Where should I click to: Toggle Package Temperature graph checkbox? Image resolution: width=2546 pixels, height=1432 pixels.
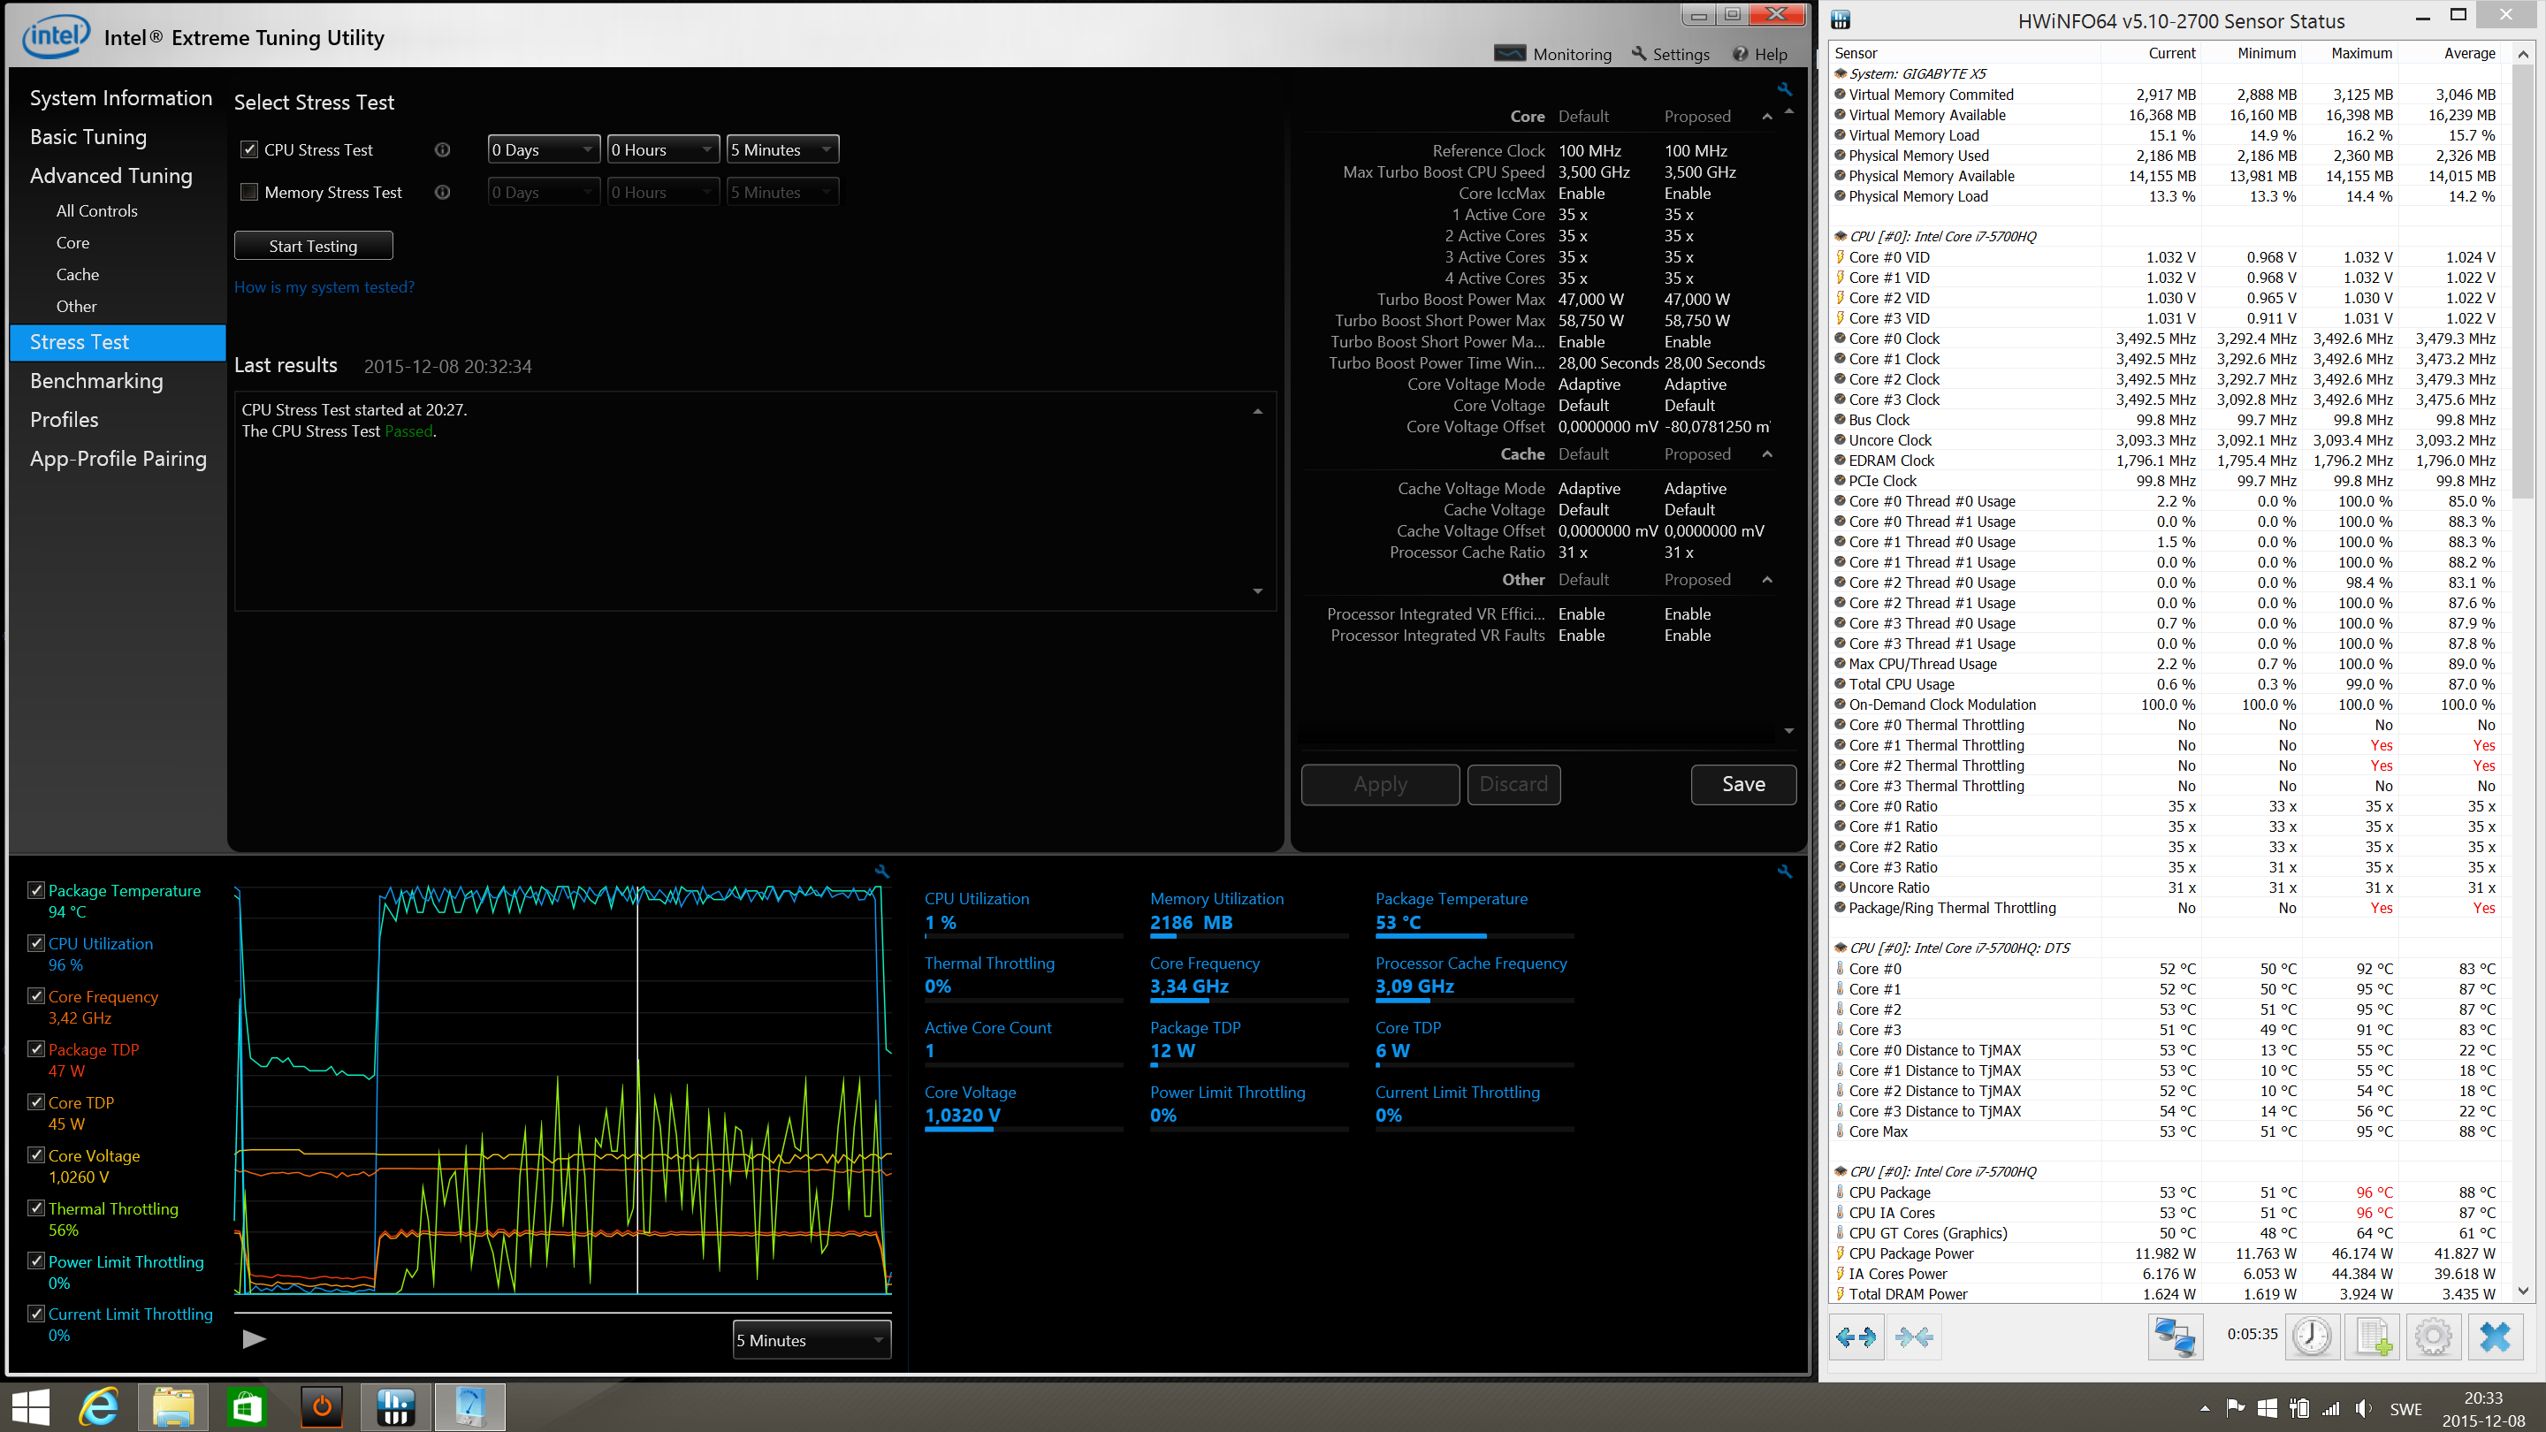coord(35,890)
